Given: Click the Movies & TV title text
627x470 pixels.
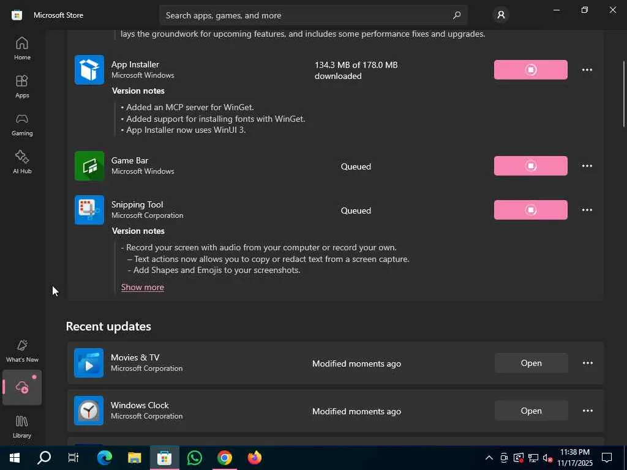Looking at the screenshot, I should (x=135, y=357).
